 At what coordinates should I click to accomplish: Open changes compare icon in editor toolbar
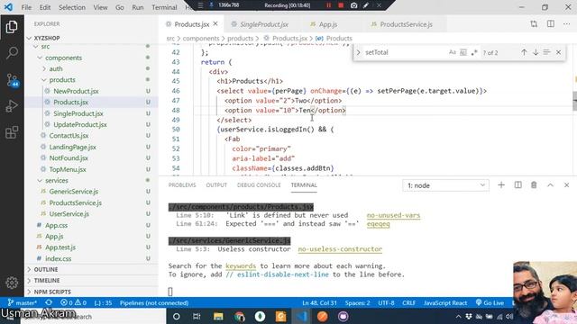coord(534,24)
